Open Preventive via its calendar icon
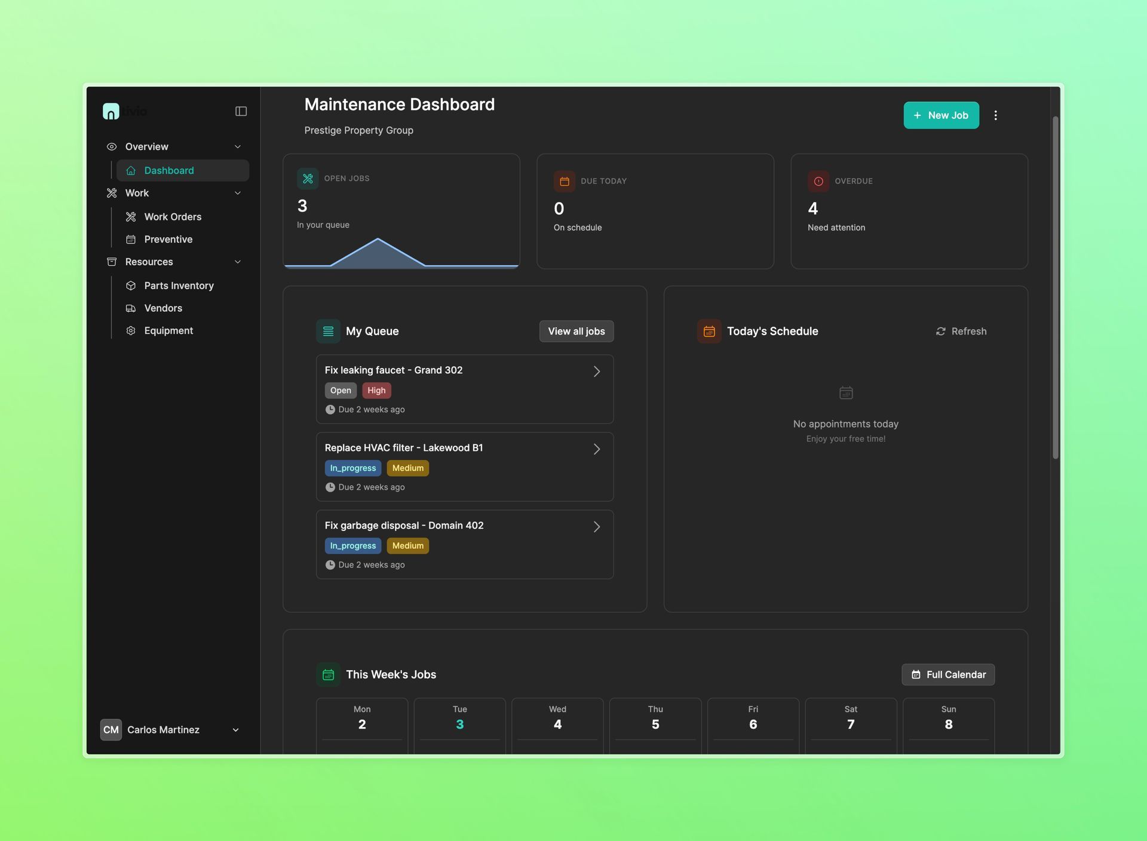The height and width of the screenshot is (841, 1147). pyautogui.click(x=131, y=239)
